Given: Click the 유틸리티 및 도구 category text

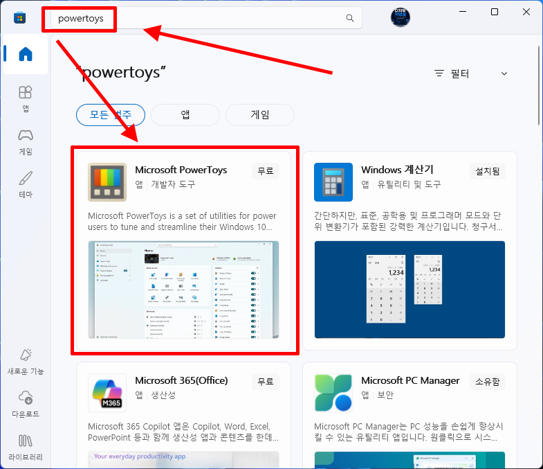Looking at the screenshot, I should [409, 184].
